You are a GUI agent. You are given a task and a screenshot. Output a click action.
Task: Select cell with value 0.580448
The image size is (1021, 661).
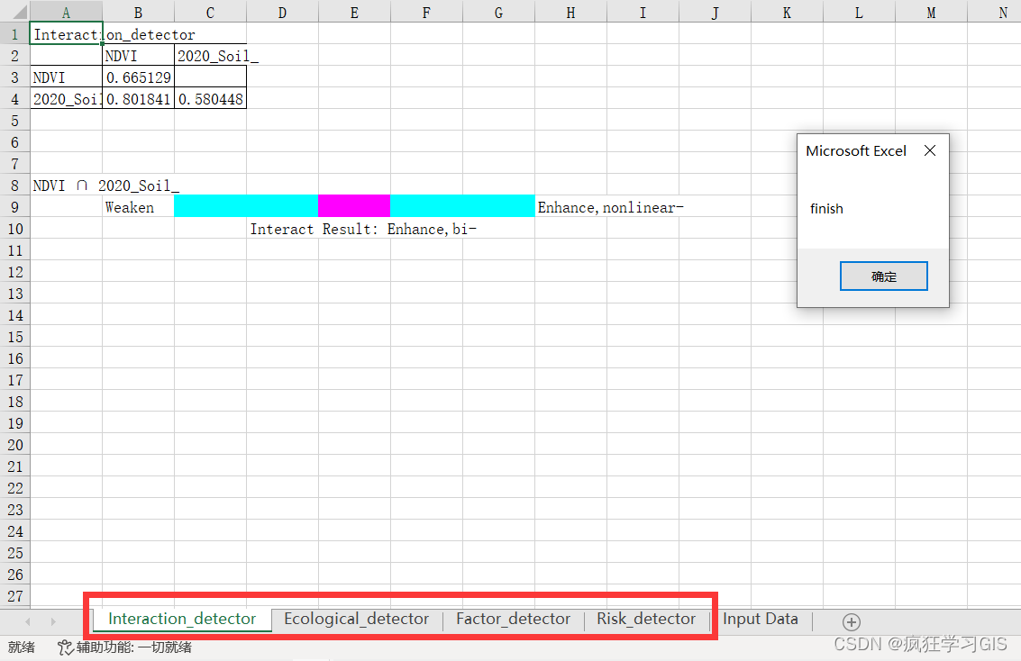[210, 99]
